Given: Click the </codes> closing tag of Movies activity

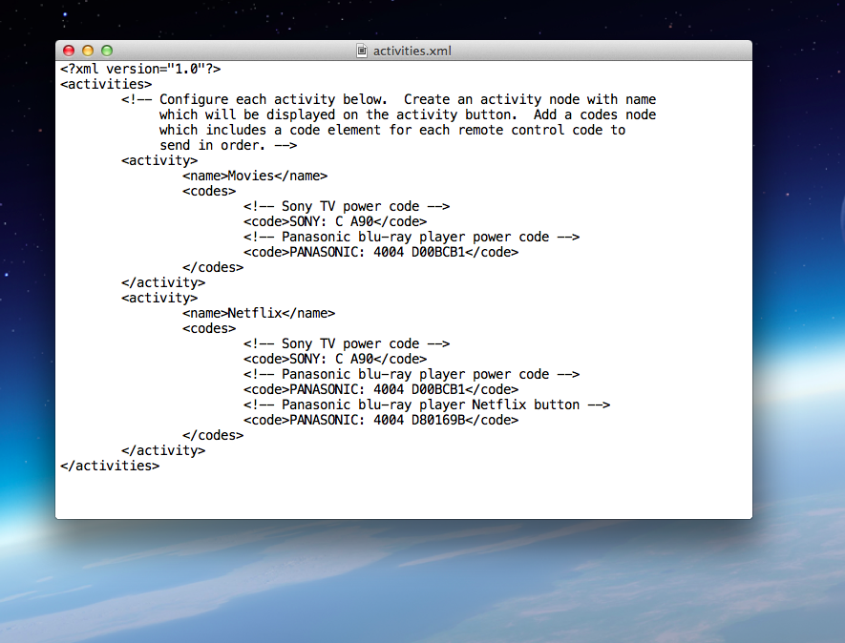Looking at the screenshot, I should tap(213, 267).
